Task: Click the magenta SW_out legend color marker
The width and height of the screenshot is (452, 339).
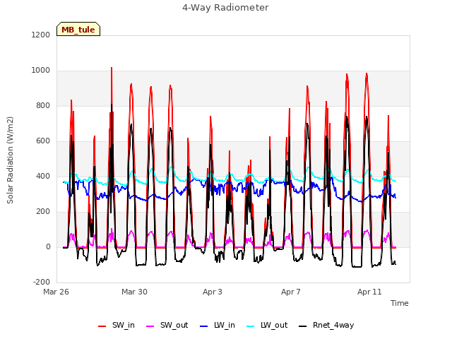Action: point(150,326)
